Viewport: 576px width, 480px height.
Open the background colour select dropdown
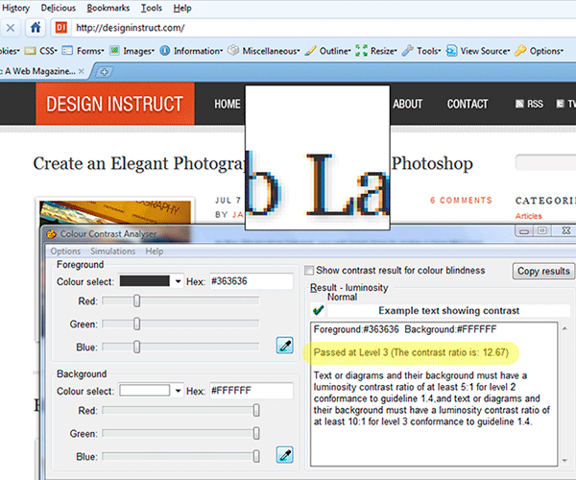click(x=178, y=391)
